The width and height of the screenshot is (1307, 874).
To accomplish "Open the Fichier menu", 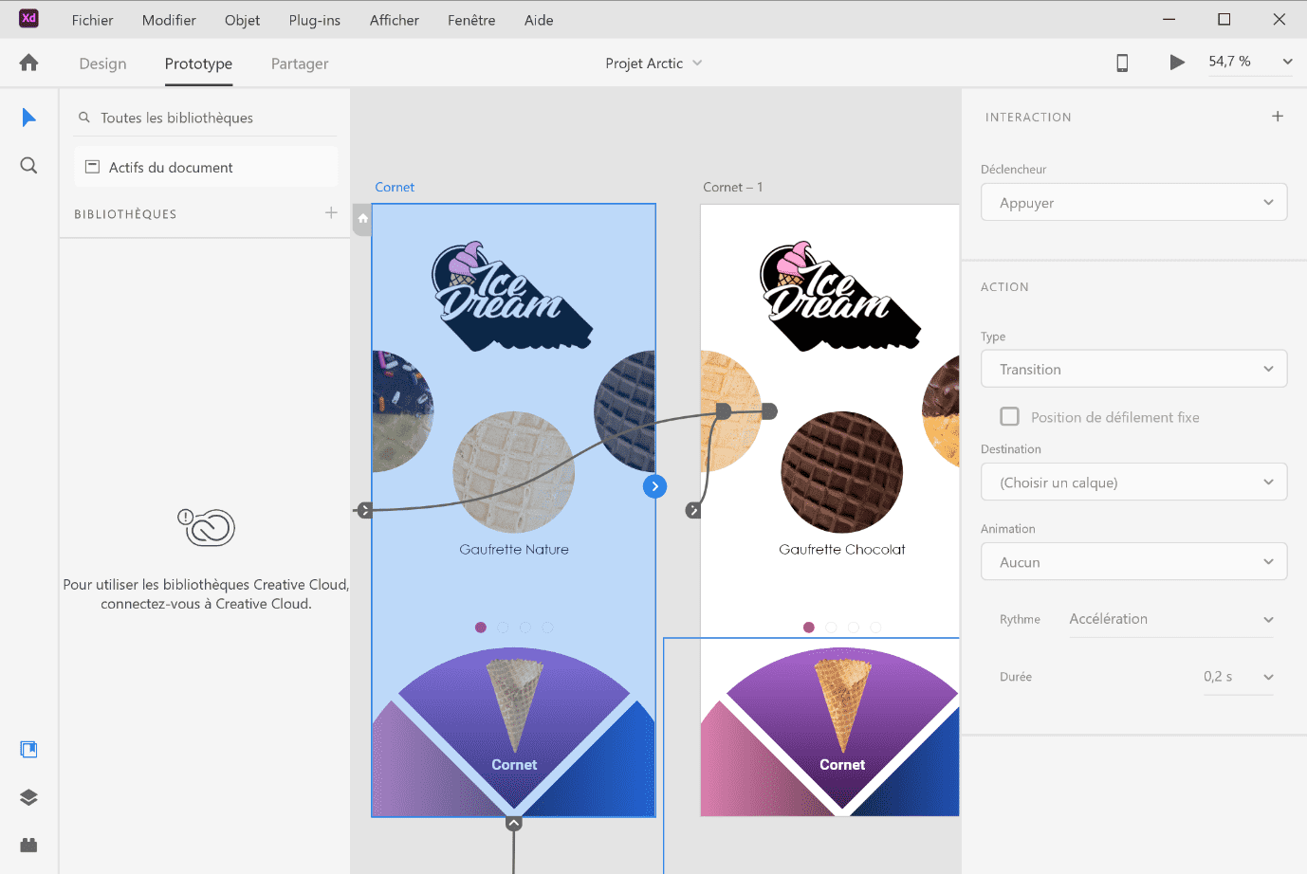I will coord(92,20).
